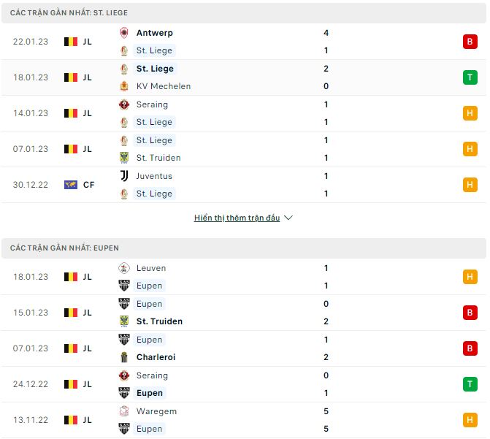490x439 pixels.
Task: Click the Charleroi club crest icon
Action: tap(123, 357)
